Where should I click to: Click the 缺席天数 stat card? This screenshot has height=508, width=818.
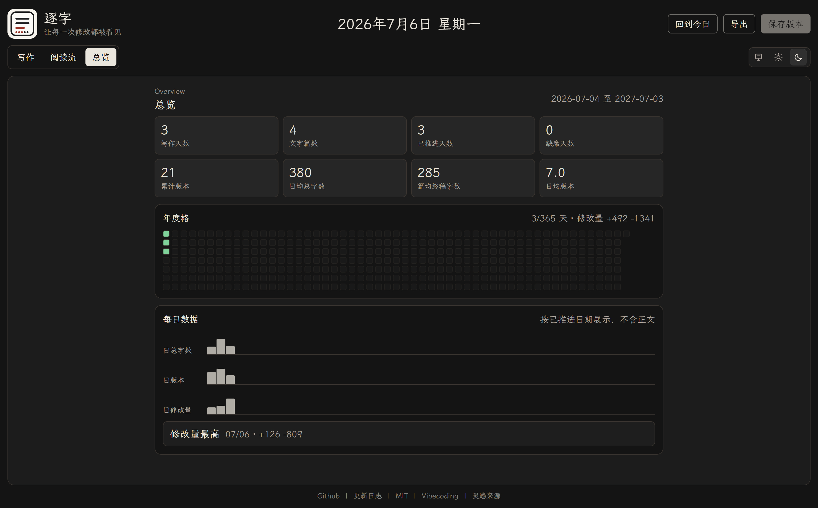[x=601, y=135]
